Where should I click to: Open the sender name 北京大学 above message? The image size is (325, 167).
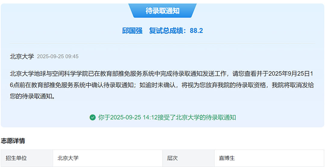click(22, 56)
